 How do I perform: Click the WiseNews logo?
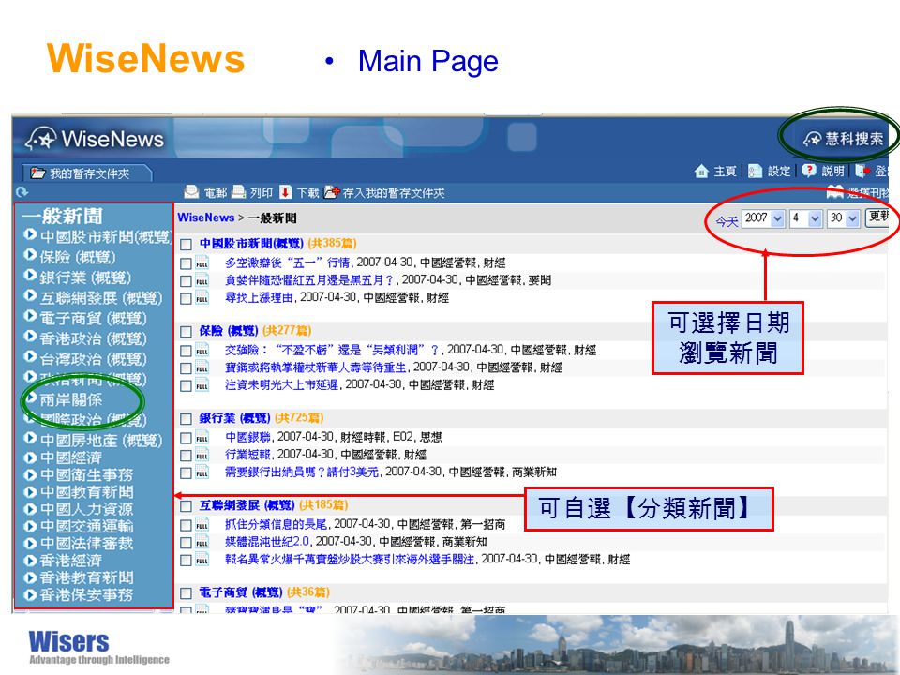coord(95,139)
